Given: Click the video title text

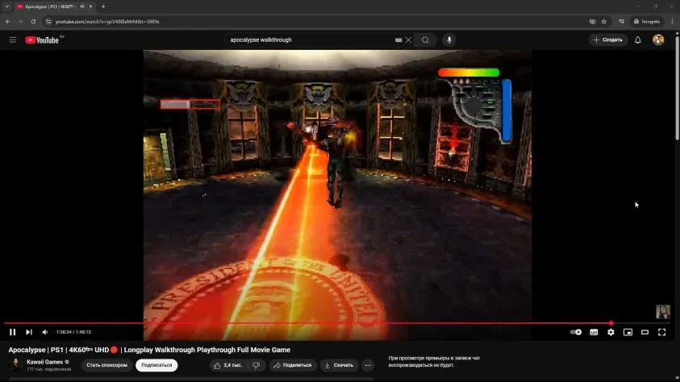Looking at the screenshot, I should 149,350.
